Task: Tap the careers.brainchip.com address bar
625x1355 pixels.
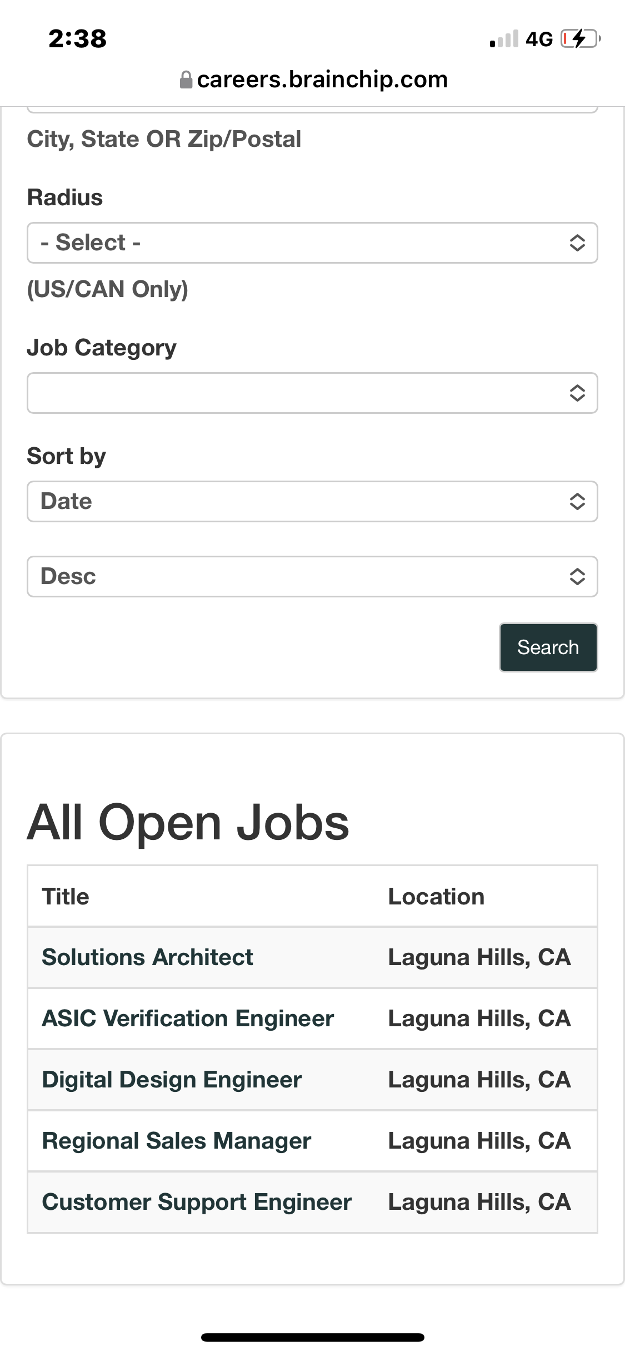Action: [322, 80]
